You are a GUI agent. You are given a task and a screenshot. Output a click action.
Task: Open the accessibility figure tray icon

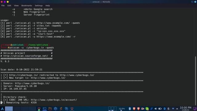[x=169, y=109]
